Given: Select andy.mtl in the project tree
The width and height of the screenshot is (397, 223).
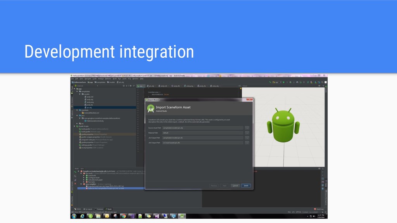Looking at the screenshot, I should (90, 97).
